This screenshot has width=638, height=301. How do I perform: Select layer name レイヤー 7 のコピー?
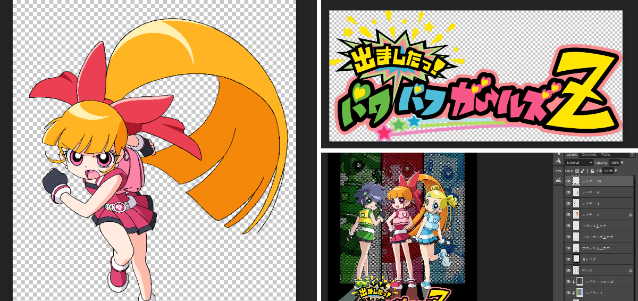[601, 282]
